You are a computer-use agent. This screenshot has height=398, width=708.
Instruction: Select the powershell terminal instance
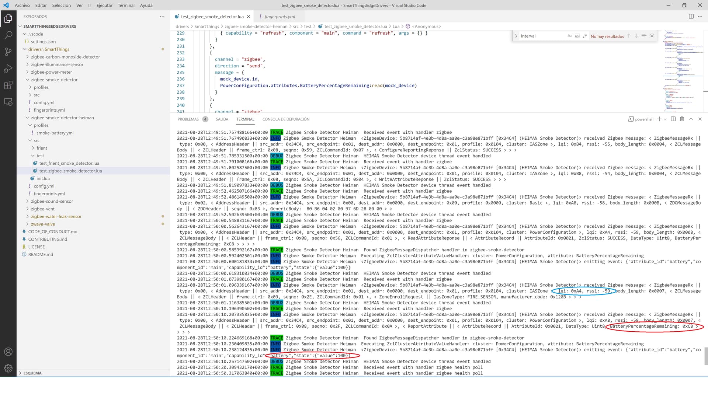coord(641,119)
